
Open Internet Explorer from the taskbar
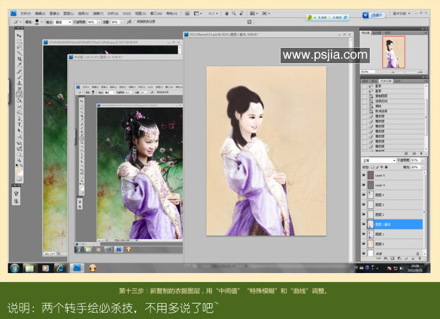tap(61, 268)
